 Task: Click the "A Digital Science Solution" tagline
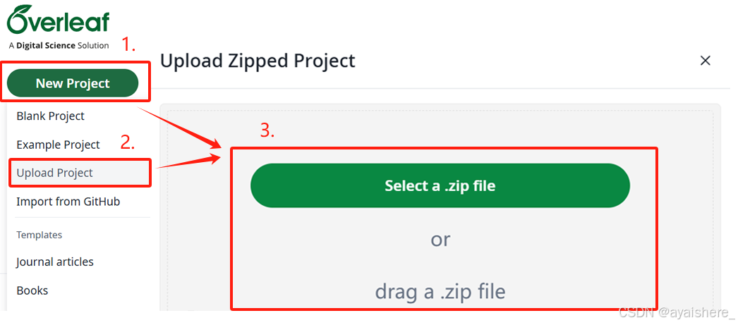pyautogui.click(x=59, y=46)
